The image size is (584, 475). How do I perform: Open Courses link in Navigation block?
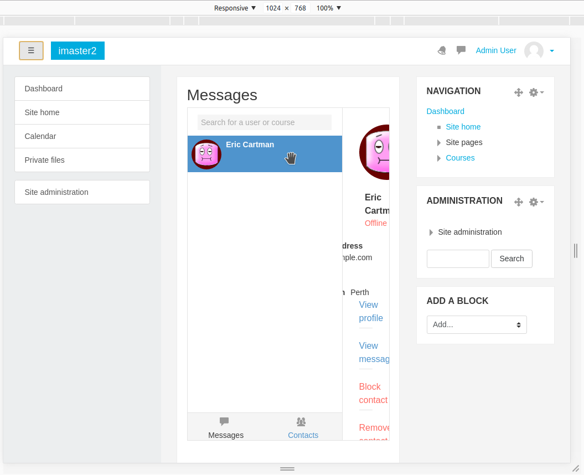460,158
